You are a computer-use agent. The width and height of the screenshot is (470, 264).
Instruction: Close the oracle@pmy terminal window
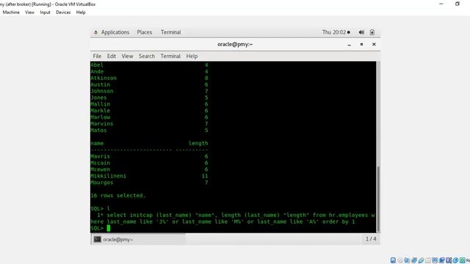374,44
